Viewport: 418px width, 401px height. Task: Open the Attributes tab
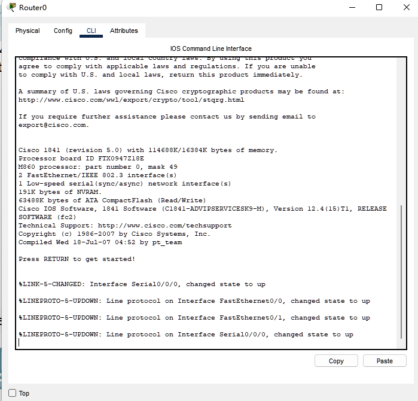pyautogui.click(x=124, y=31)
